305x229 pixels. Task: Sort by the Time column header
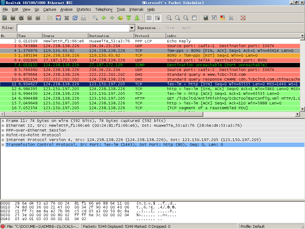30,36
